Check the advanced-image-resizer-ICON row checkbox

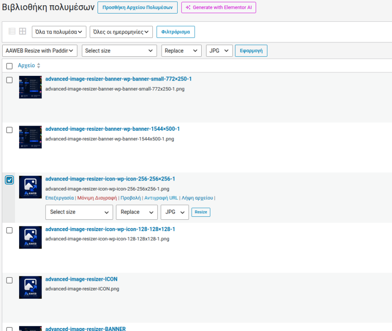tap(10, 280)
